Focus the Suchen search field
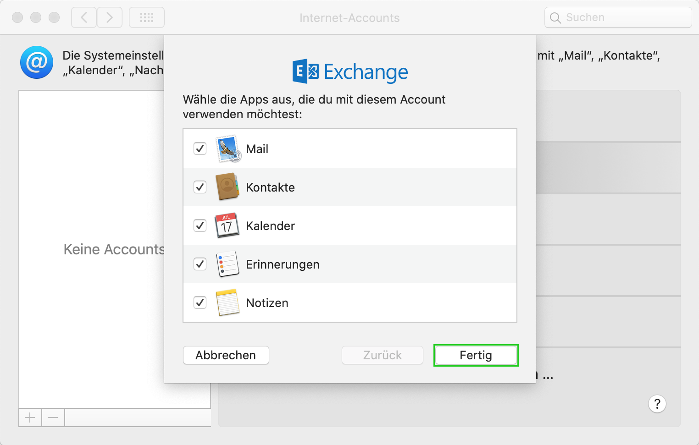This screenshot has width=699, height=445. (x=618, y=17)
